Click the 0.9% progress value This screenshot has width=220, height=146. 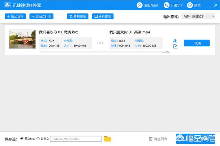[x=166, y=52]
